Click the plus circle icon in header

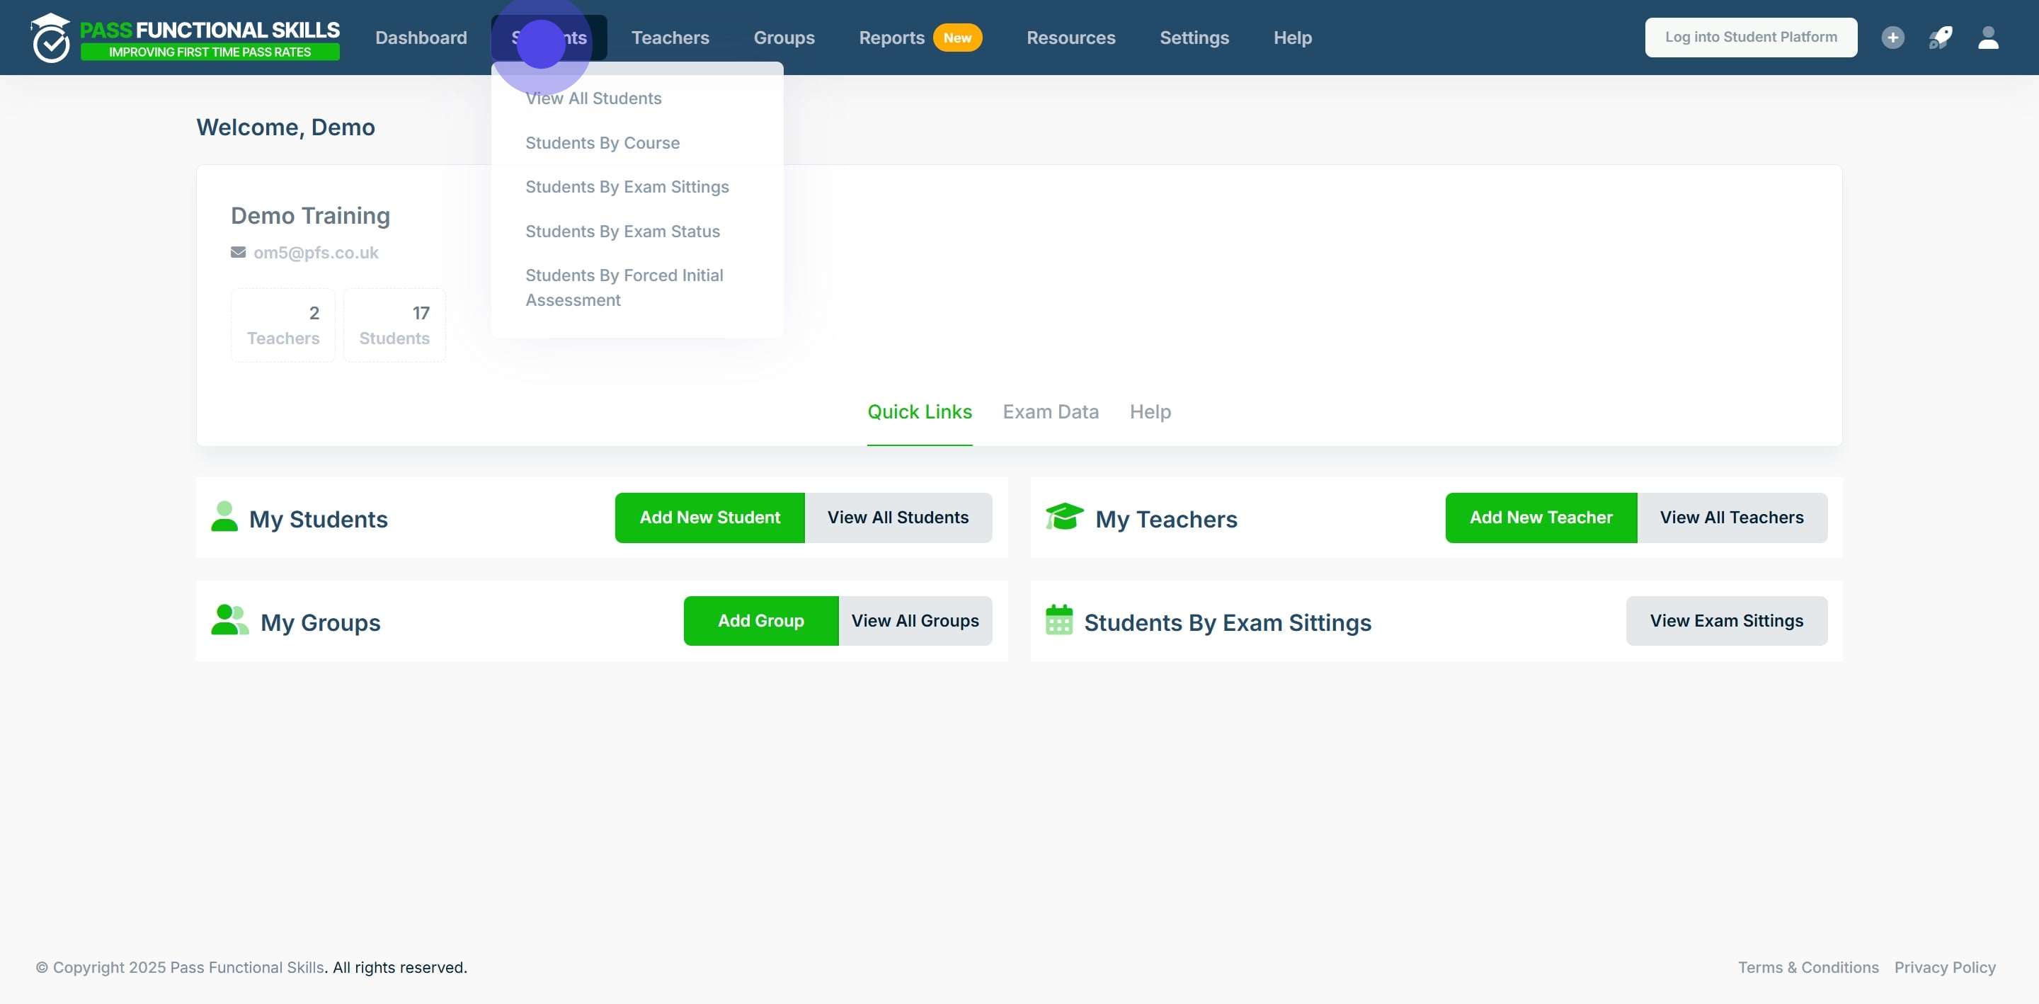coord(1892,38)
